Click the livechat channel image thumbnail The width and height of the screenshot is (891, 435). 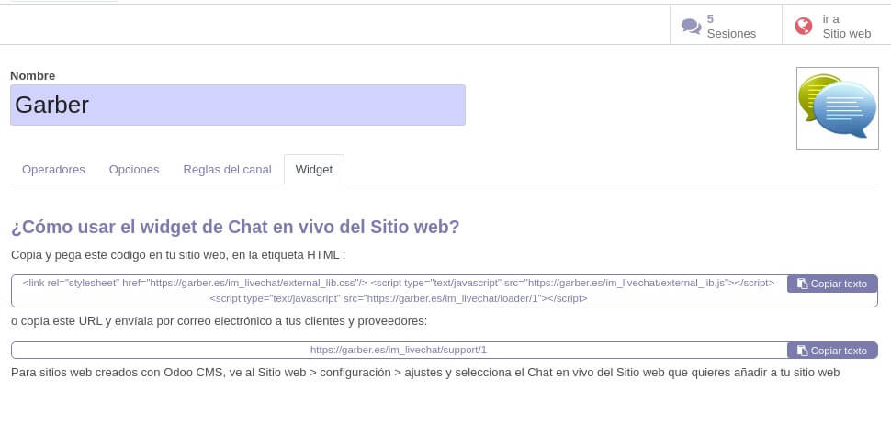click(838, 108)
